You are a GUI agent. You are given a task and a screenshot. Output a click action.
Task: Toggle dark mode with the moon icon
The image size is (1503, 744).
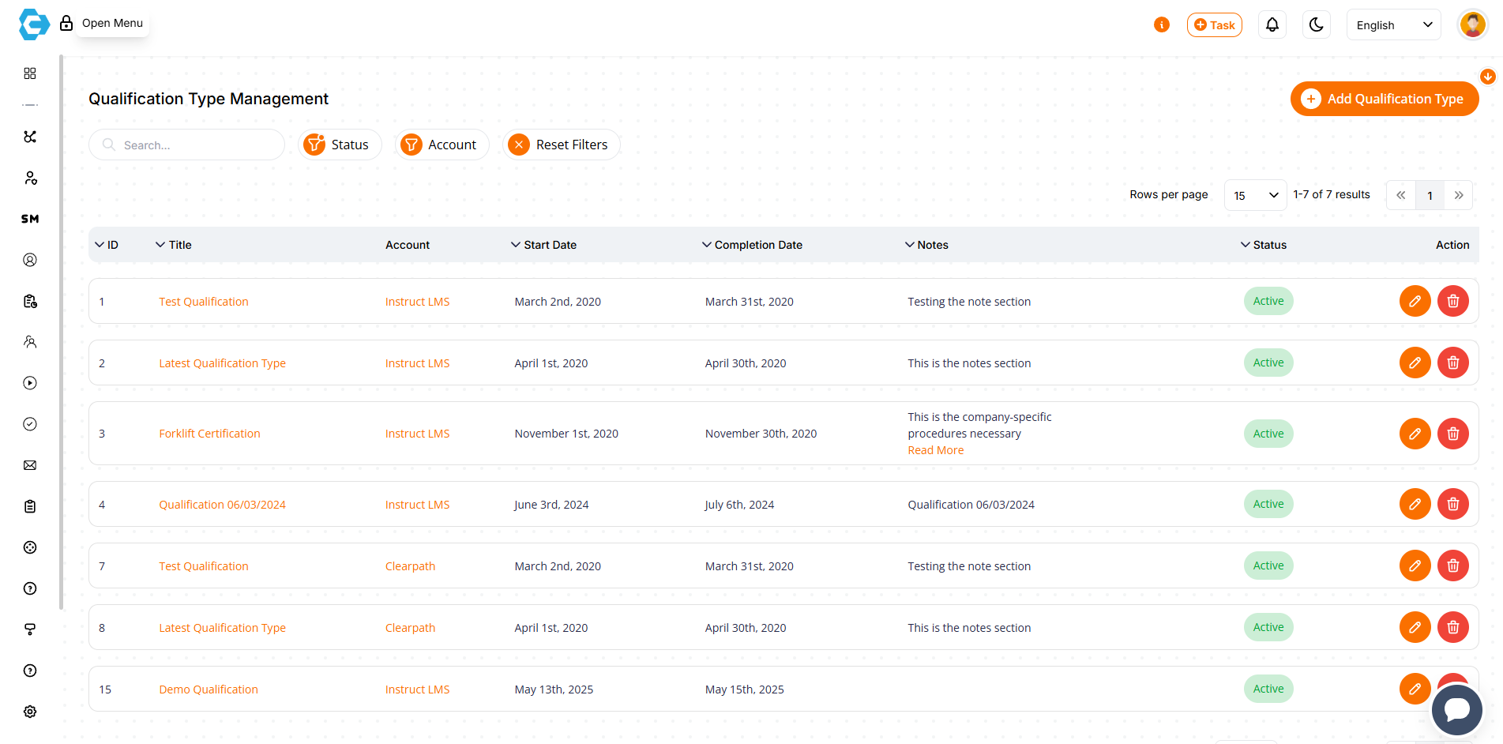tap(1317, 24)
